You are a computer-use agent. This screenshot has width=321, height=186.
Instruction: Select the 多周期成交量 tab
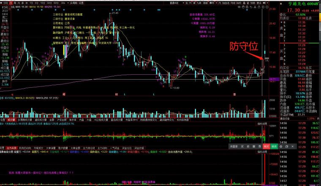point(25,120)
